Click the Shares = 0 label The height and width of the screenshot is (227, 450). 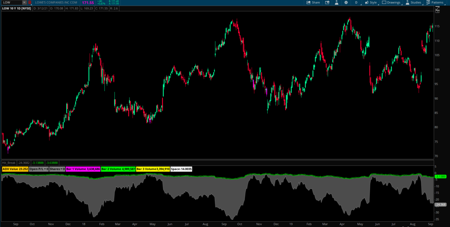(x=57, y=169)
